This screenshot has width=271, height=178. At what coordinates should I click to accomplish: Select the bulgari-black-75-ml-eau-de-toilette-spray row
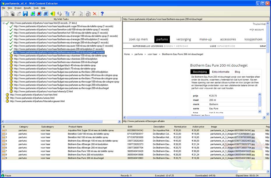point(55,69)
